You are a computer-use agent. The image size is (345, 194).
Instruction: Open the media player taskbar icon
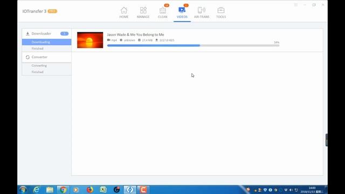(76, 190)
